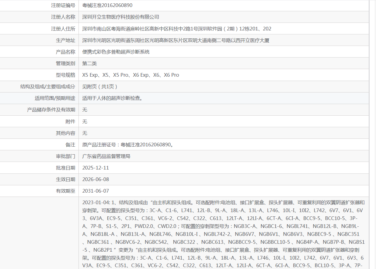Click the 附件 label
This screenshot has width=376, height=269.
pos(70,121)
